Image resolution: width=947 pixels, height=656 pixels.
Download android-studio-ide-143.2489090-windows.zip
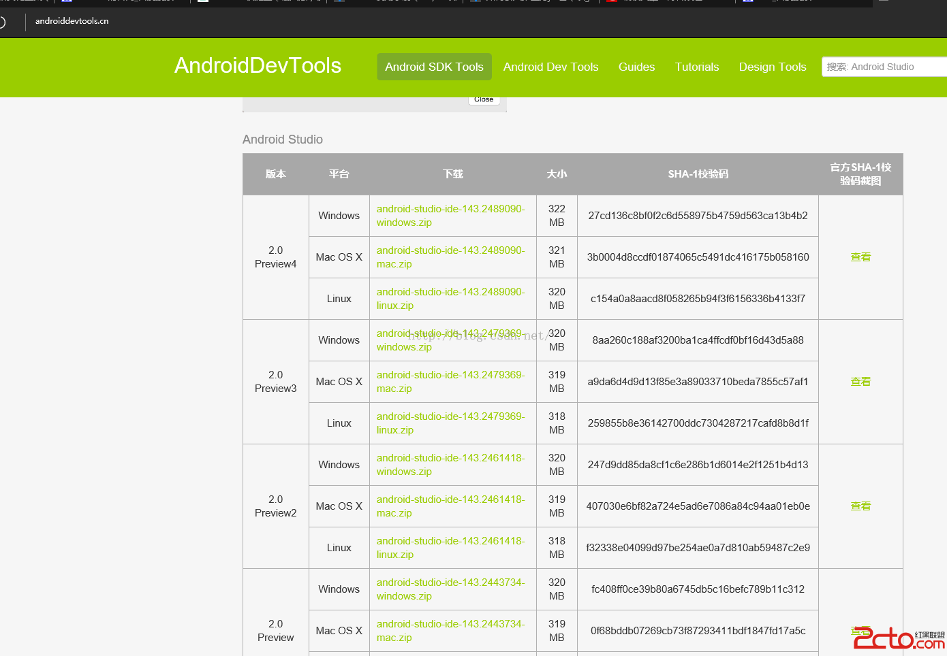[450, 216]
